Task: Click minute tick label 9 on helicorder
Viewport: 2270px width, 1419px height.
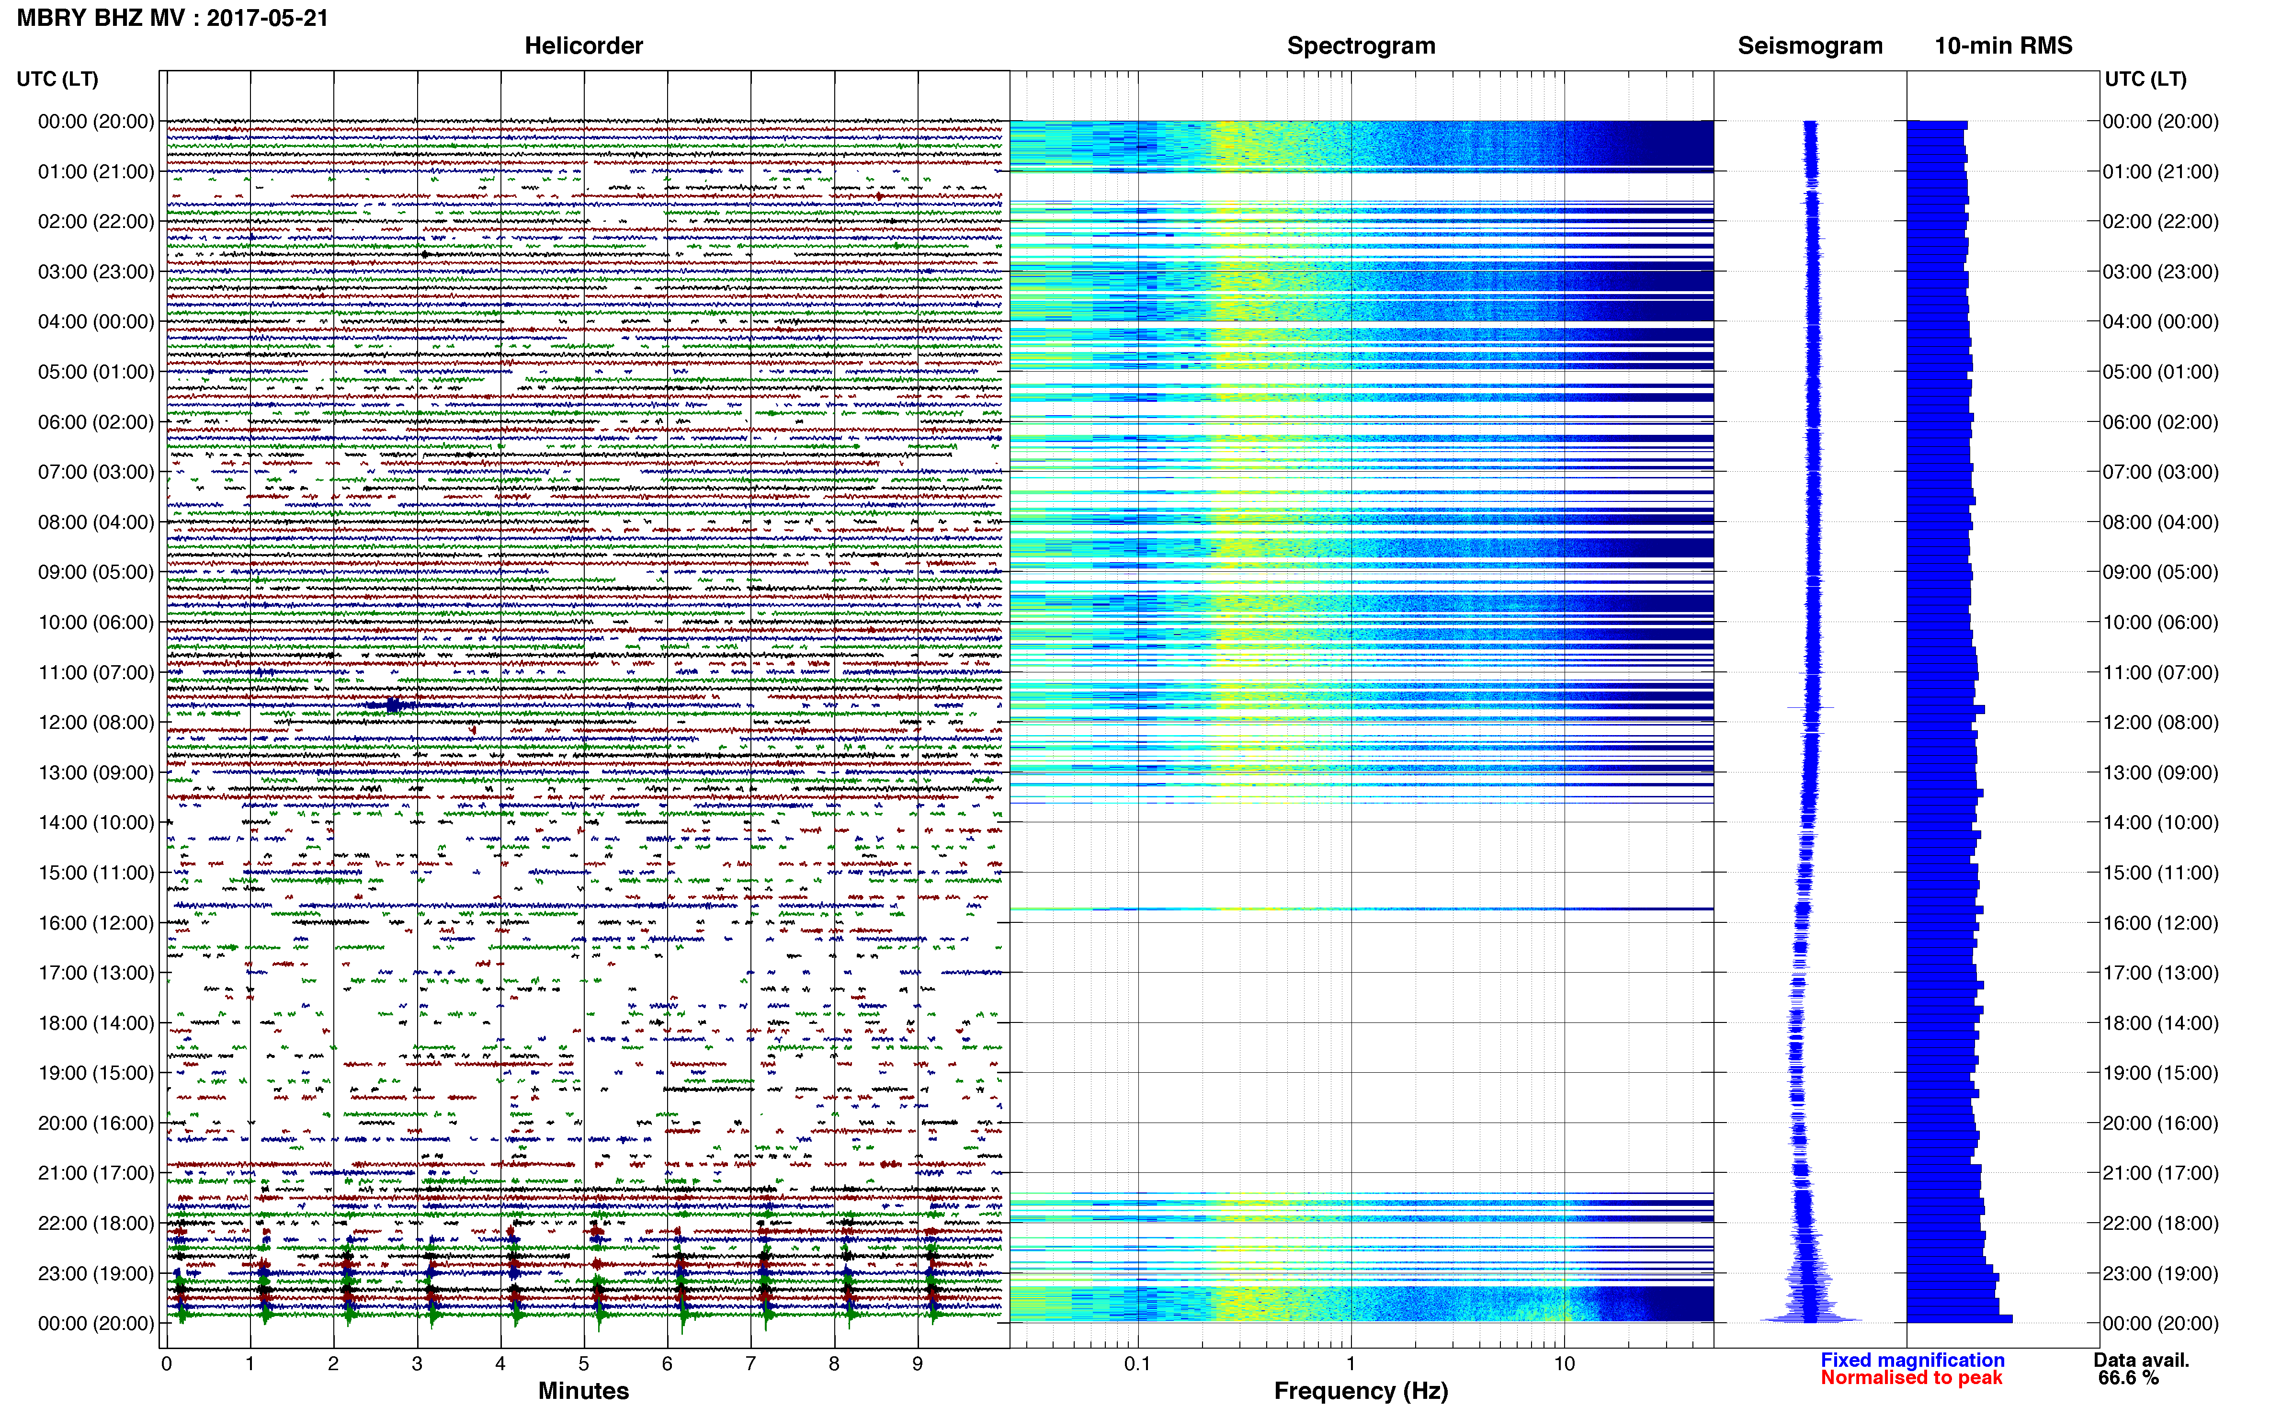Action: click(918, 1363)
